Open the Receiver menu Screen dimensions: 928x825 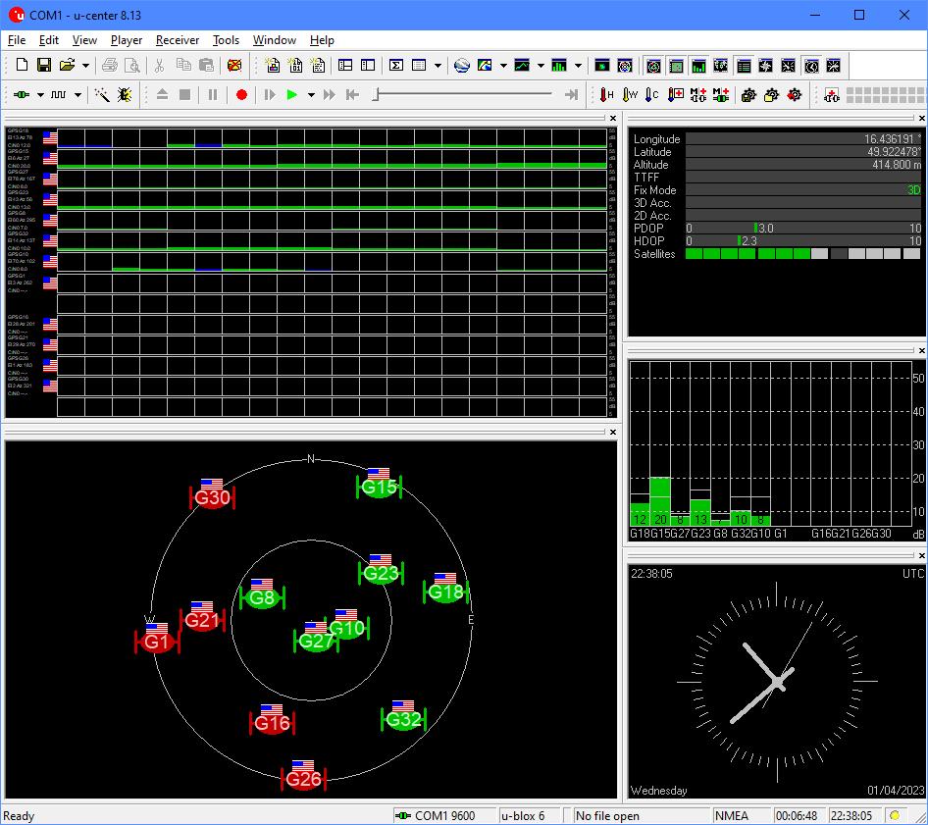pos(177,40)
